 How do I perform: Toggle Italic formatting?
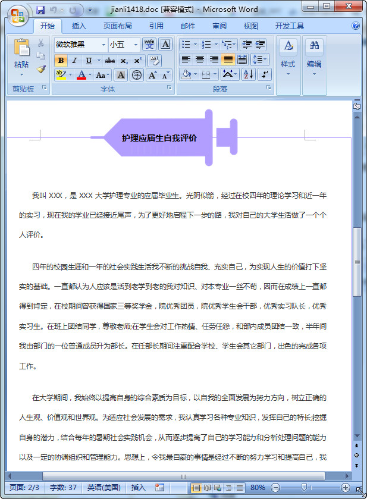tap(74, 61)
